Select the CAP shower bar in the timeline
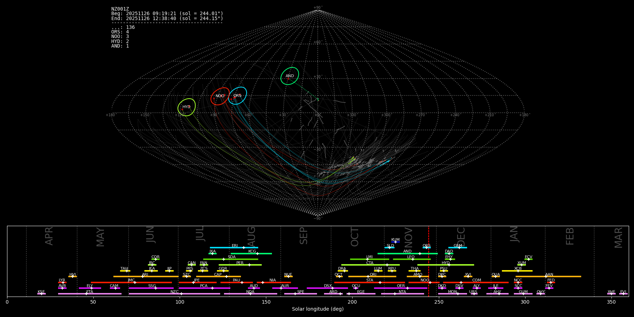 (218, 276)
